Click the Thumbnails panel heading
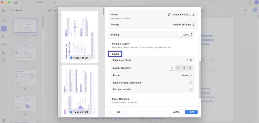Image resolution: width=259 pixels, height=123 pixels. (x=16, y=10)
